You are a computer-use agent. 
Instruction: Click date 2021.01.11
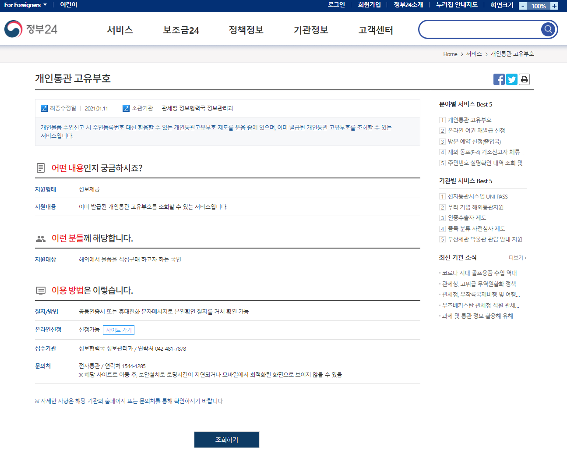(x=96, y=108)
